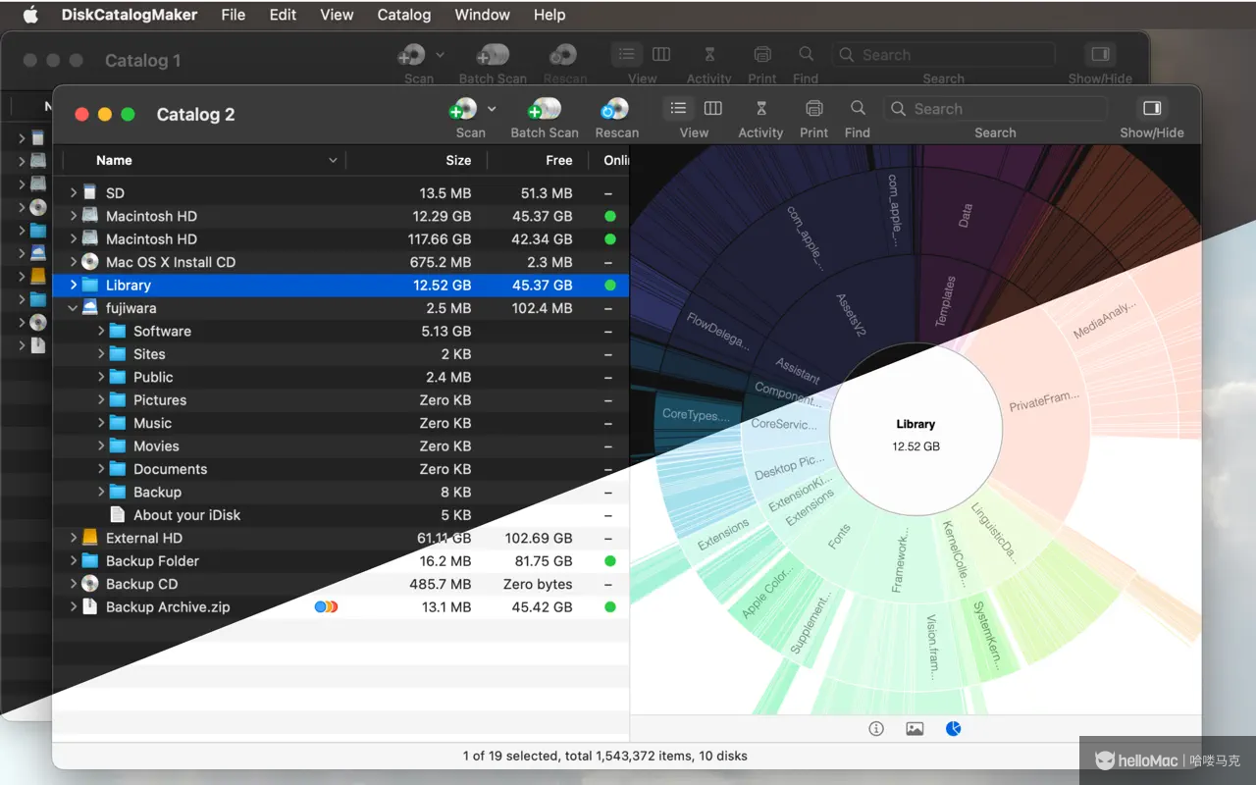Switch to list view in Catalog 2
Viewport: 1256px width, 785px height.
click(x=678, y=109)
